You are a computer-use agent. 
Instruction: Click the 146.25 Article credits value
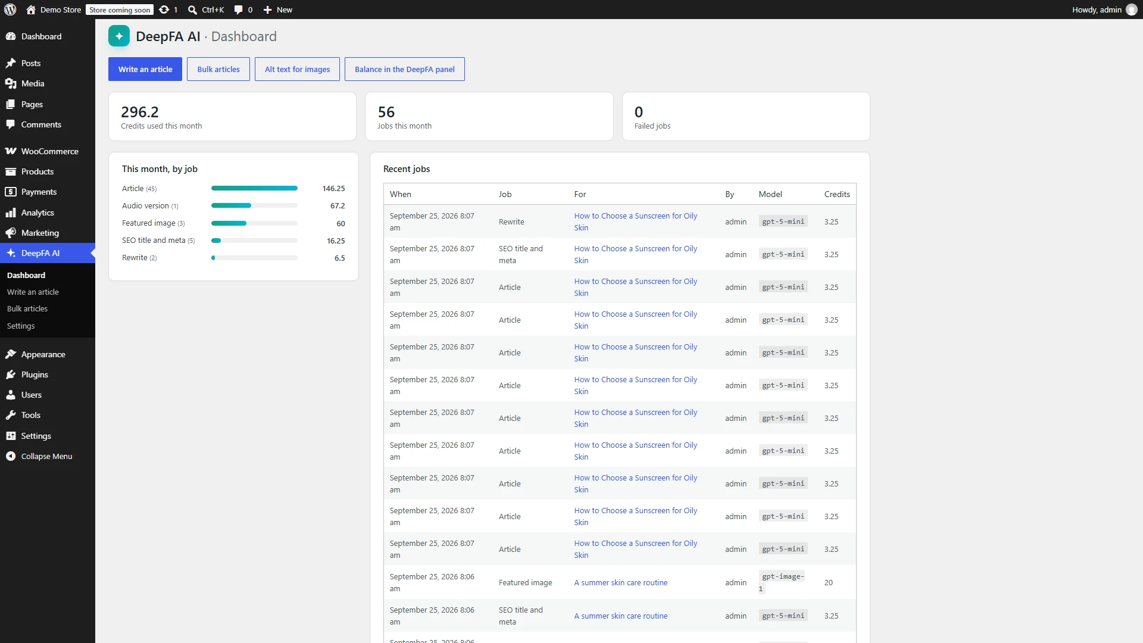pyautogui.click(x=333, y=188)
